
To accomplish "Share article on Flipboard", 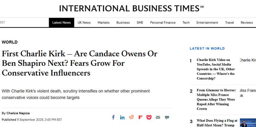I will (140, 117).
